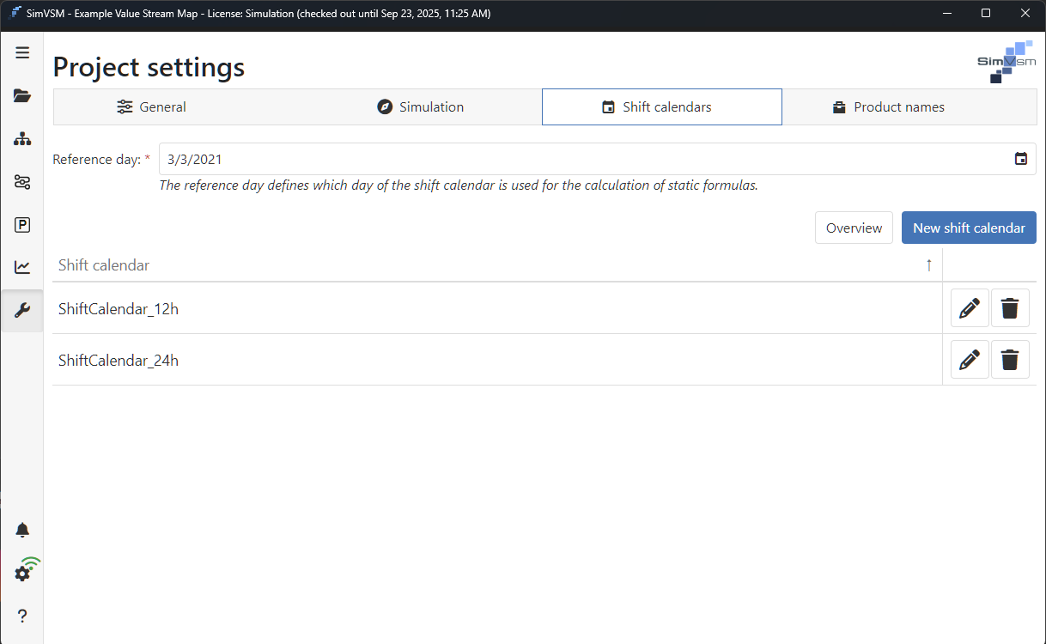Click the Overview button
The image size is (1046, 644).
(854, 228)
